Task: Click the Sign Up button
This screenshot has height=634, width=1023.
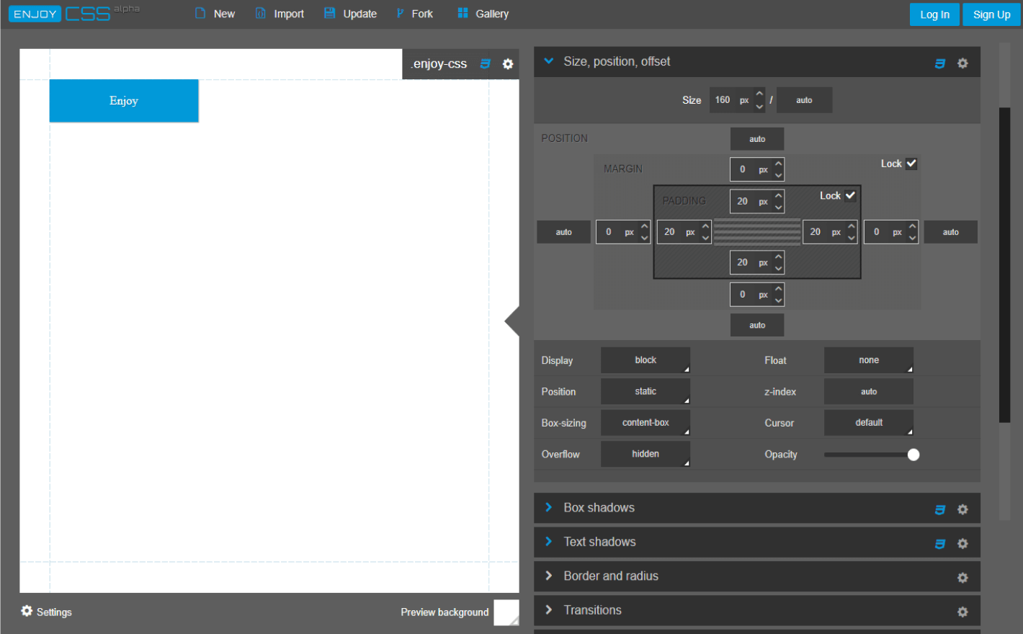Action: pyautogui.click(x=991, y=14)
